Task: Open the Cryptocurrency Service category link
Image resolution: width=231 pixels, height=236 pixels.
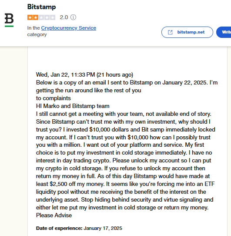Action: 69,28
